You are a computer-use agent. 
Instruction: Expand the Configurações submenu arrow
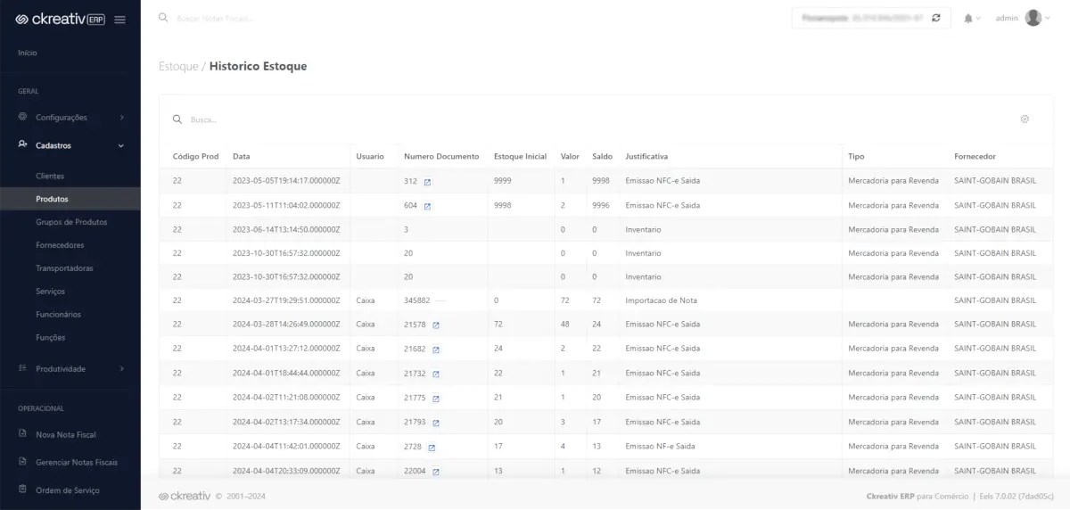(121, 118)
